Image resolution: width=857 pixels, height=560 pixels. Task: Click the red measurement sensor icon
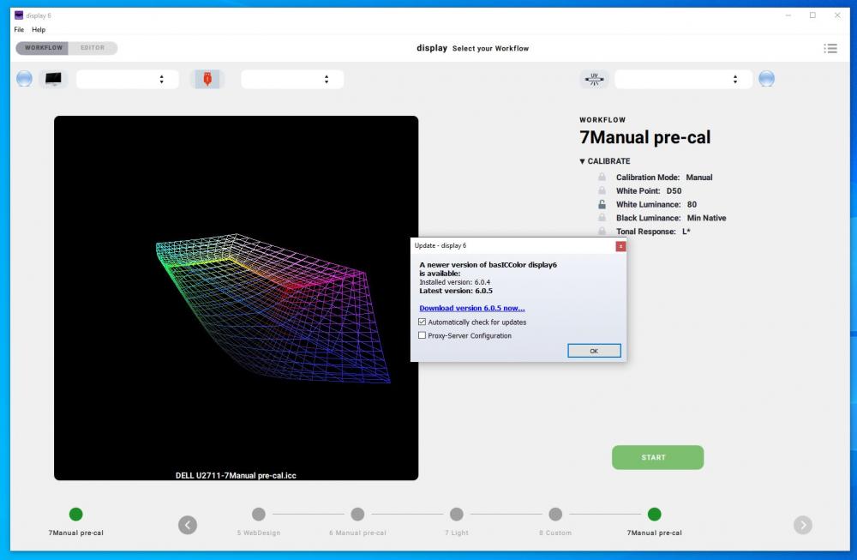pos(207,79)
